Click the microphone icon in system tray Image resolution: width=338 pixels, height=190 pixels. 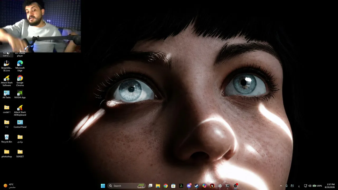point(287,186)
